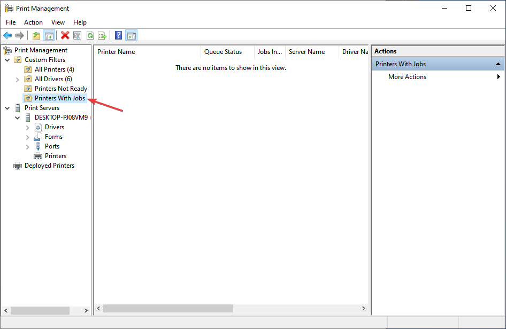Expand the Drivers node under server

click(x=27, y=128)
